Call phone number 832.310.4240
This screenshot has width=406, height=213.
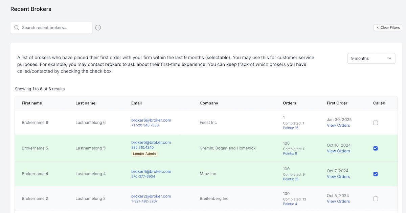click(x=142, y=148)
